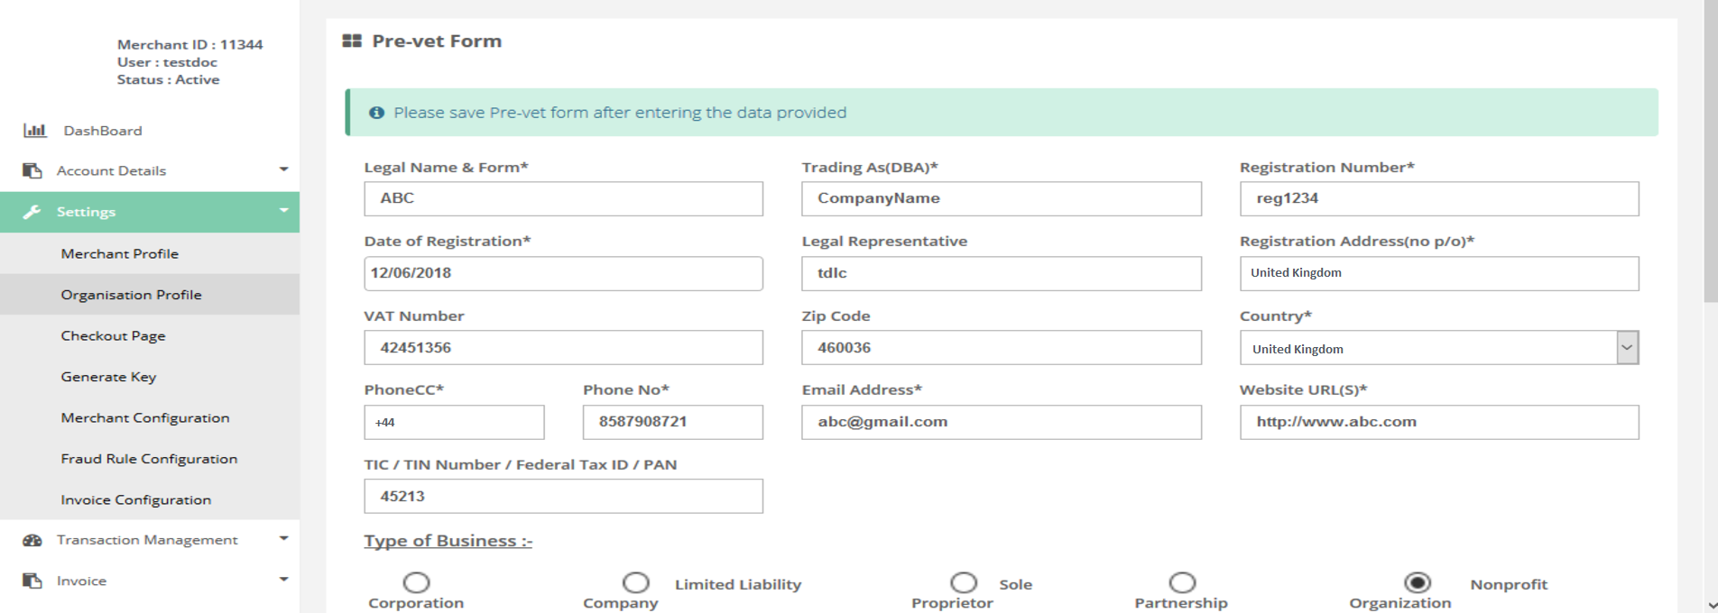Open the Checkout Page settings
The height and width of the screenshot is (613, 1718).
[113, 336]
